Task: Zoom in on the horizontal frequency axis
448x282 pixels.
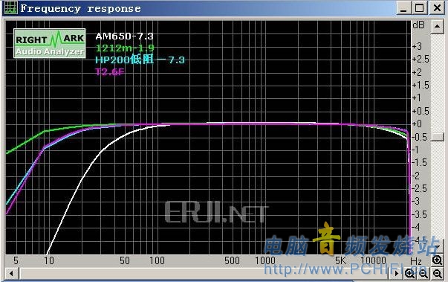Action: pyautogui.click(x=409, y=274)
